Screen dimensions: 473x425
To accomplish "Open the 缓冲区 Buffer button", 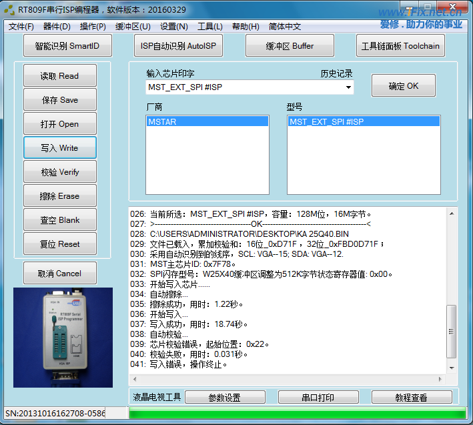I will (290, 46).
